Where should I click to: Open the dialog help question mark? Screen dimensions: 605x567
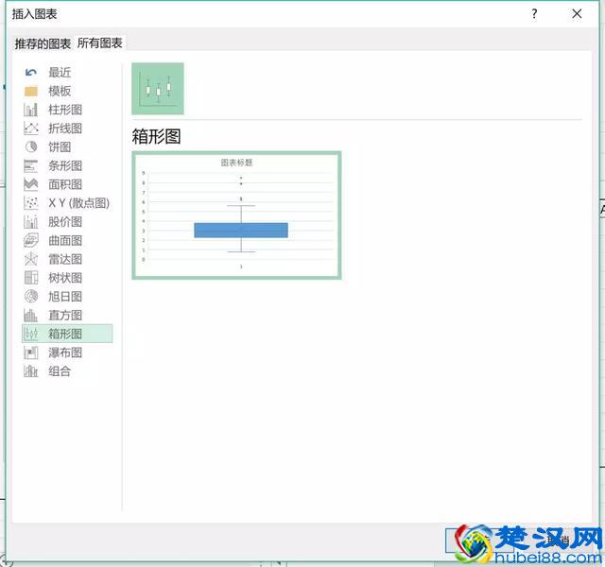[534, 14]
